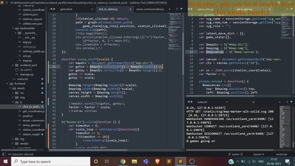Open the Sublime Text hamburger menu
The image size is (295, 166).
pyautogui.click(x=6, y=3)
